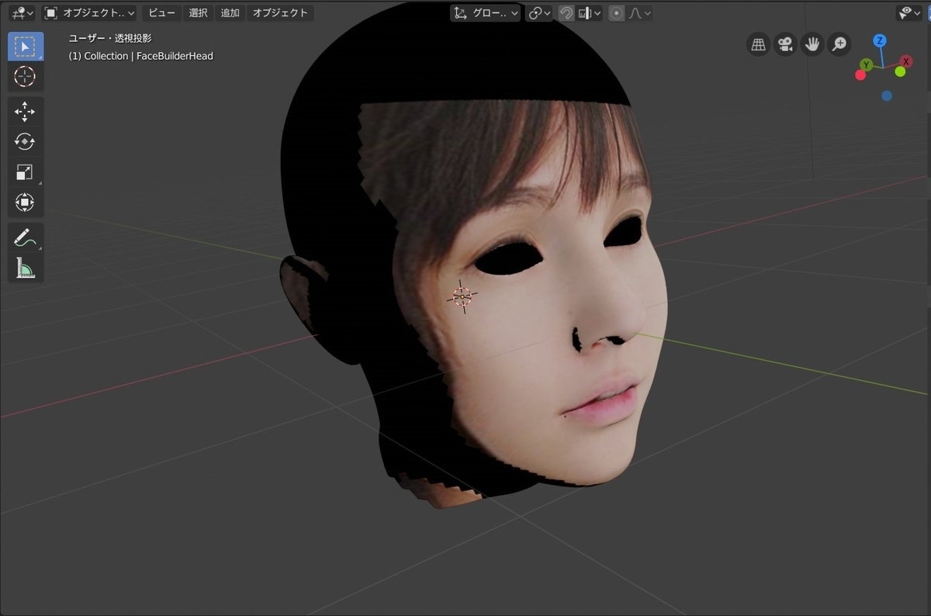Open the visibility and selectability eye dropdown
931x616 pixels.
pos(909,13)
